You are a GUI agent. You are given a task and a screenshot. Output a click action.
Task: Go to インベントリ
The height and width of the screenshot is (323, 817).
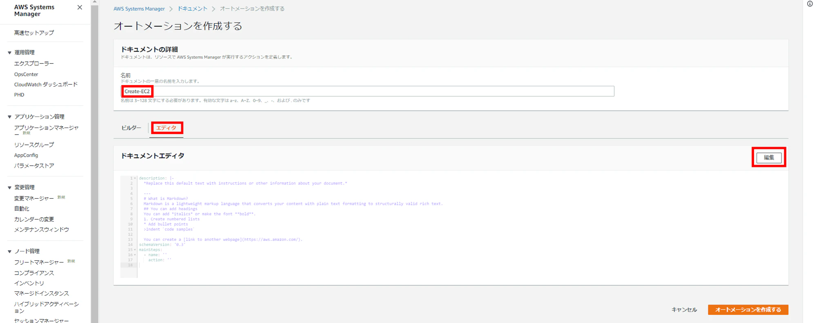(x=29, y=283)
